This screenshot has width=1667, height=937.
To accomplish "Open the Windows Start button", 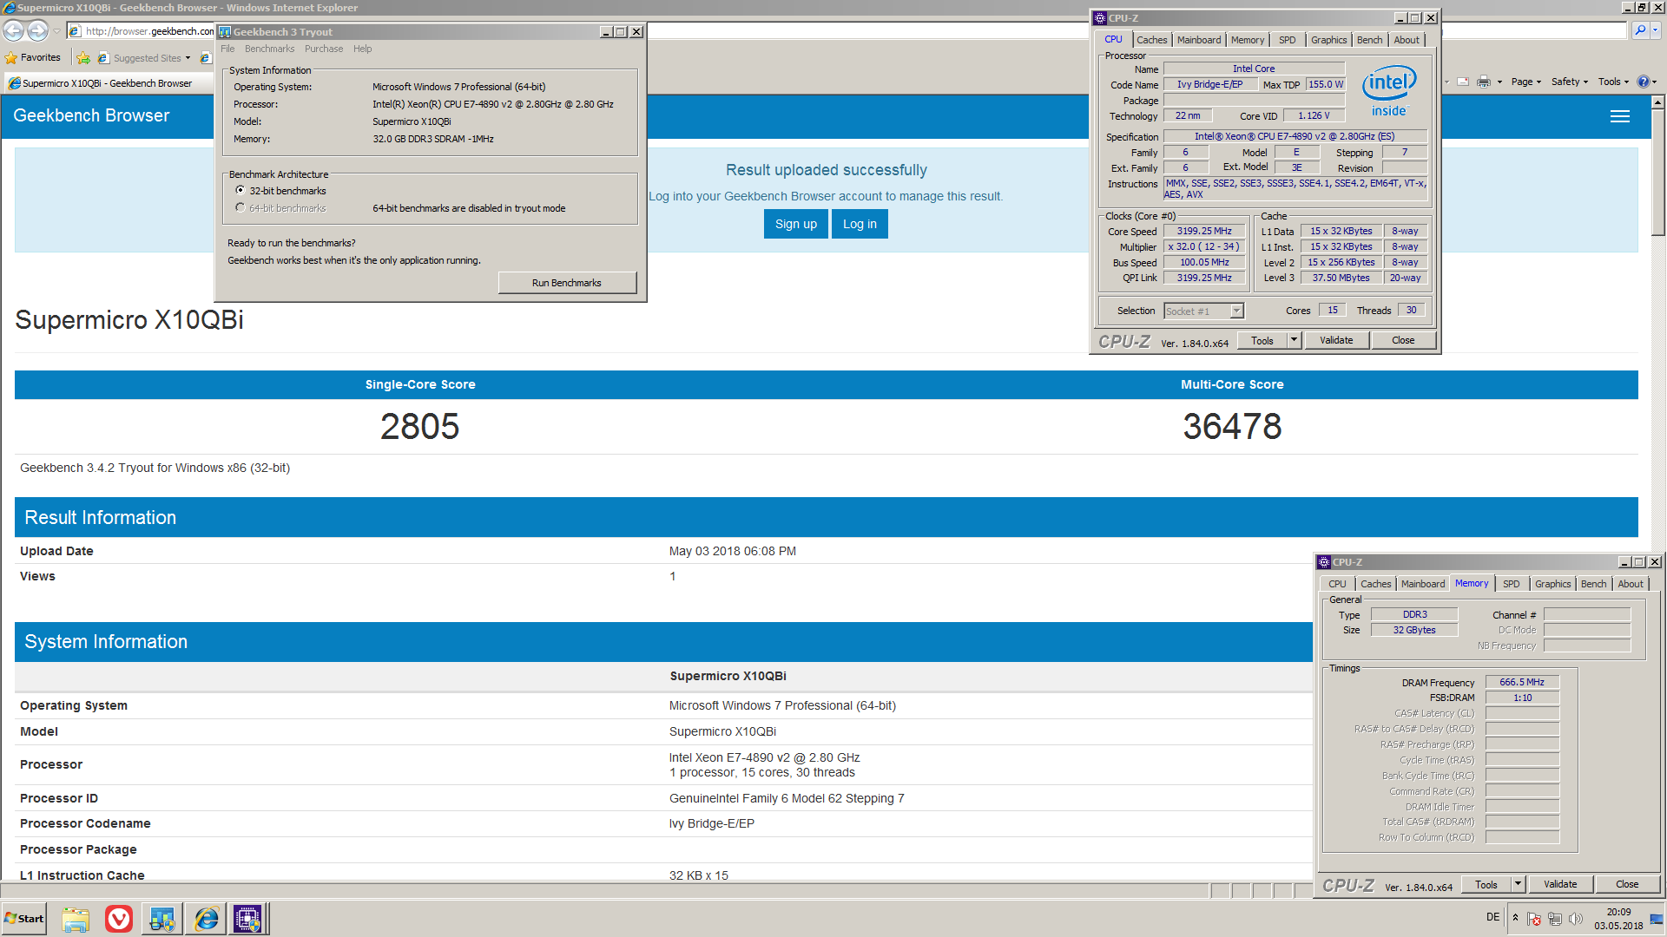I will (24, 919).
